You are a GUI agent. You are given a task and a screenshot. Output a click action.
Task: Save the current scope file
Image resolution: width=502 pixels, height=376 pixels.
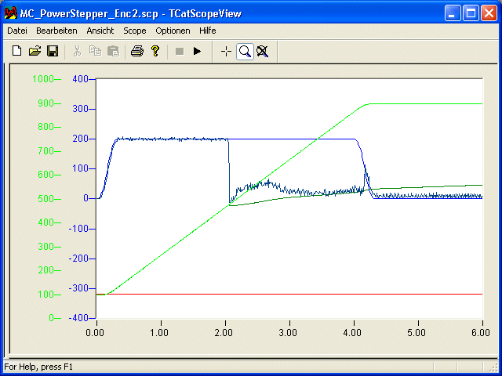point(53,51)
